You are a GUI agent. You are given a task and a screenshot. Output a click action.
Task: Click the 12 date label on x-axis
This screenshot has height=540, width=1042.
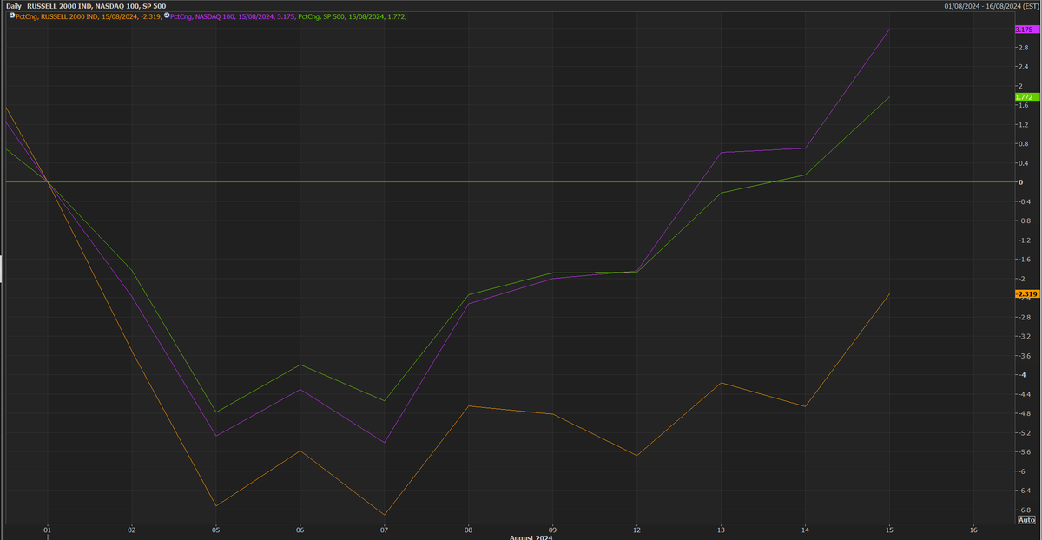pyautogui.click(x=636, y=529)
